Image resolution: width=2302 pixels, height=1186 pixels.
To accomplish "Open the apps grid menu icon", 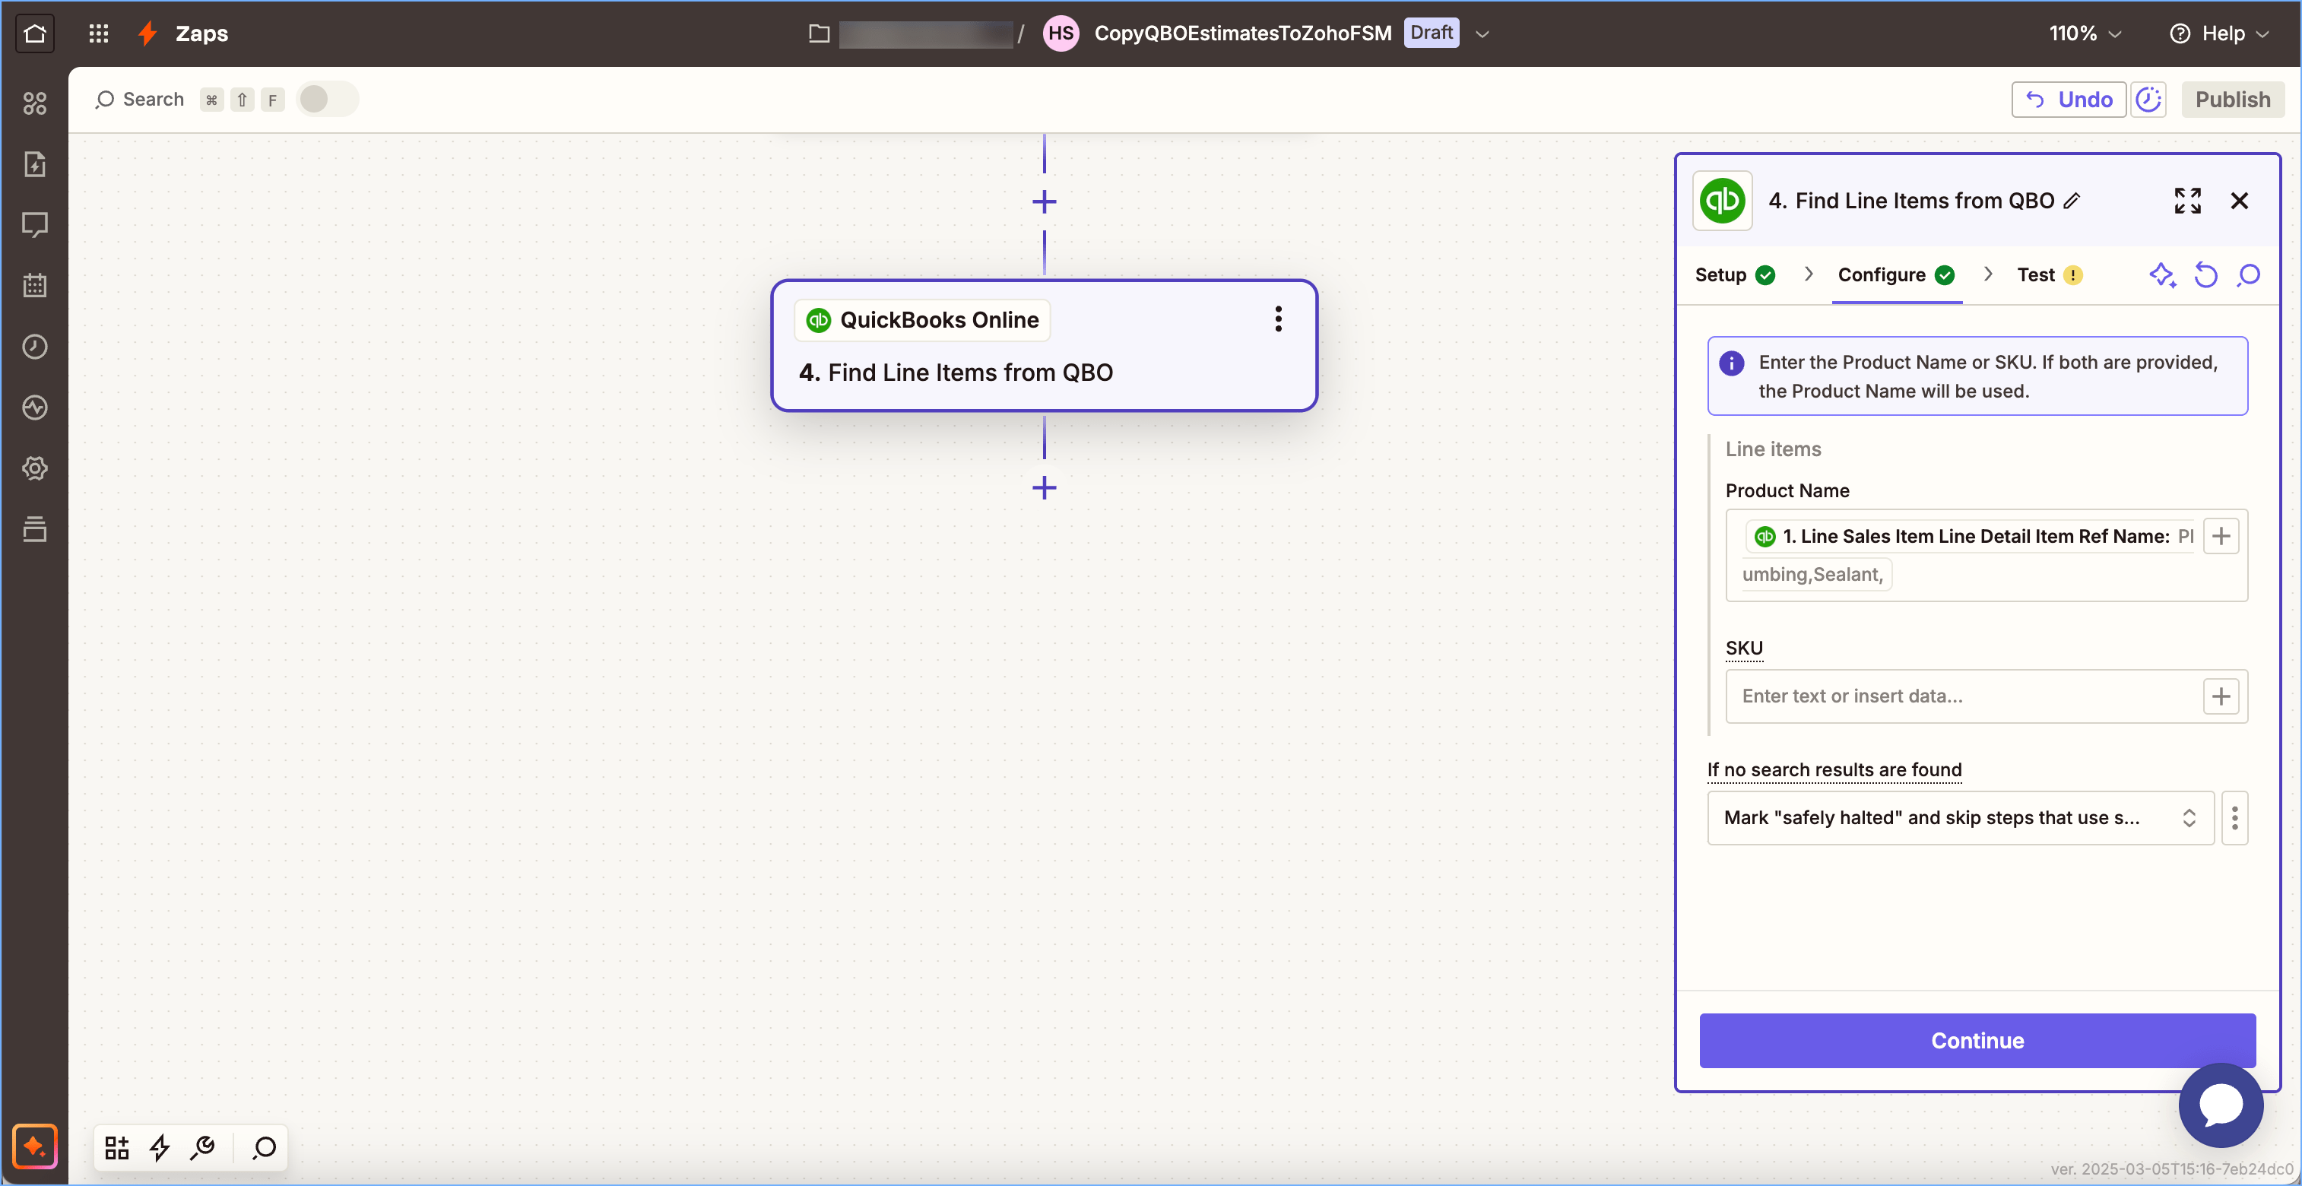I will [x=98, y=33].
